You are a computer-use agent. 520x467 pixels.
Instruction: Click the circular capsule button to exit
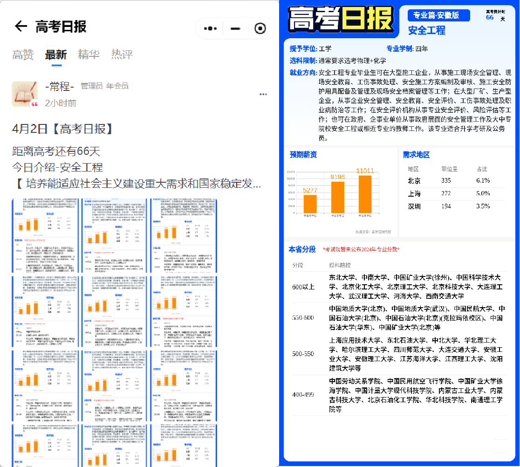click(260, 28)
